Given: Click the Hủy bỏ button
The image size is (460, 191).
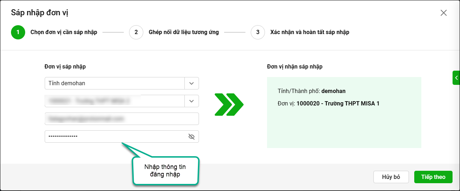Looking at the screenshot, I should pos(391,177).
